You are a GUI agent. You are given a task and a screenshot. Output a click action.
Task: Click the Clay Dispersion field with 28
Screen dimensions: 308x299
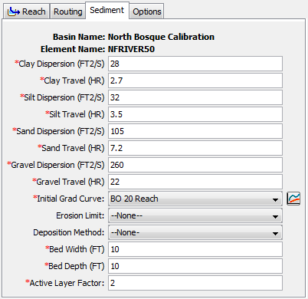click(x=195, y=64)
